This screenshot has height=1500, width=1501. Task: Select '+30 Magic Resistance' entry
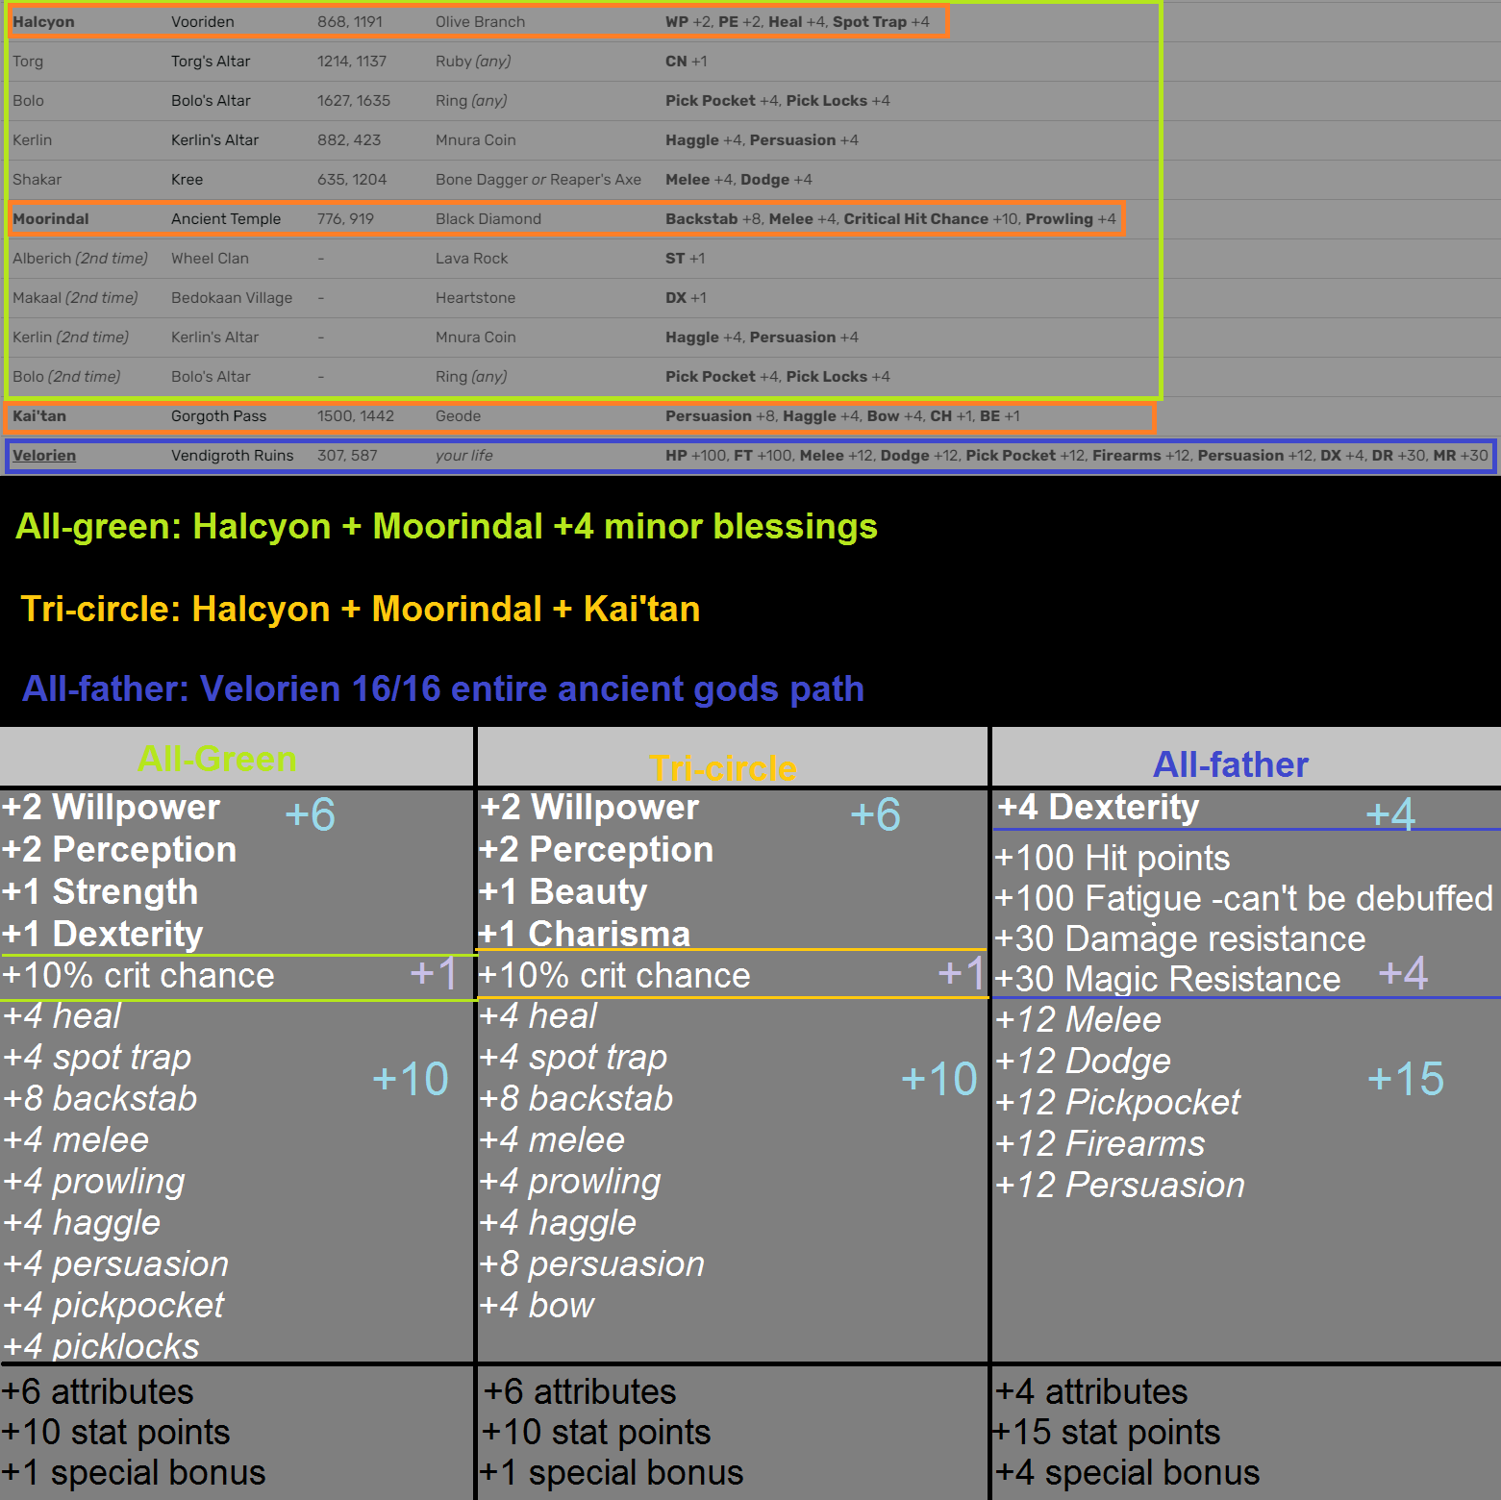pyautogui.click(x=1167, y=979)
